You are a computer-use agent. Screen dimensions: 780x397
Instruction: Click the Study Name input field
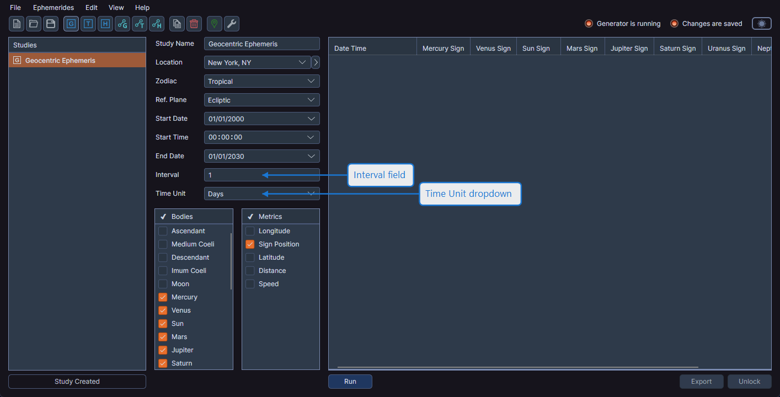click(x=261, y=44)
